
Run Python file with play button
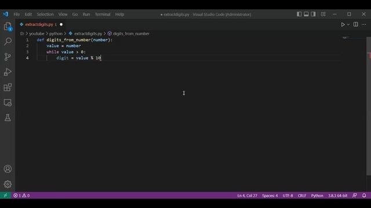tap(343, 24)
